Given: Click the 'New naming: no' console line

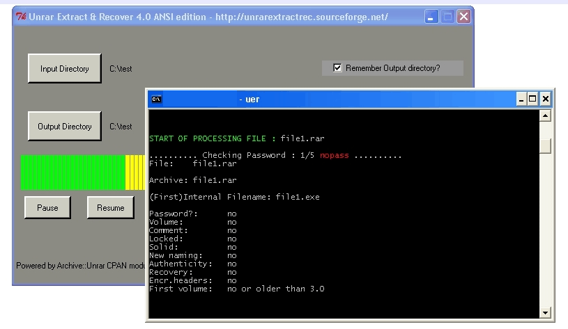Looking at the screenshot, I should [193, 255].
